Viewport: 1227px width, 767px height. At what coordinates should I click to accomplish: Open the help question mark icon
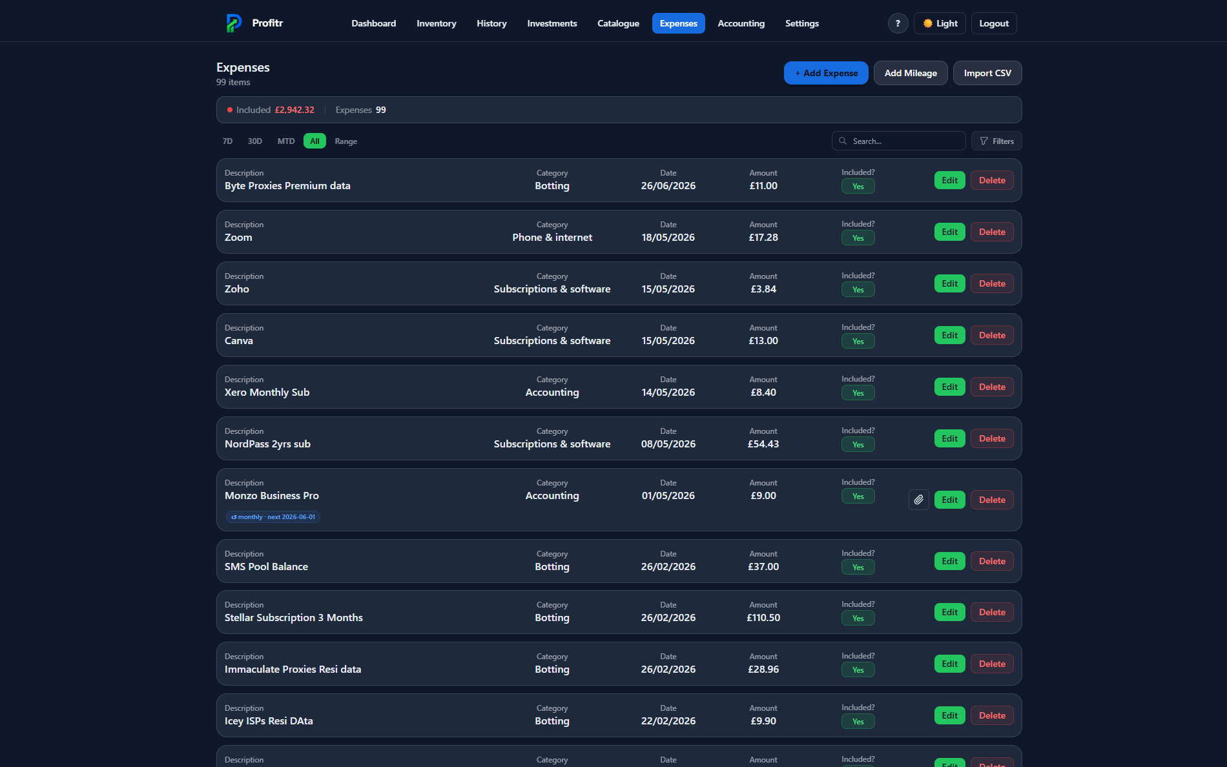pos(898,23)
